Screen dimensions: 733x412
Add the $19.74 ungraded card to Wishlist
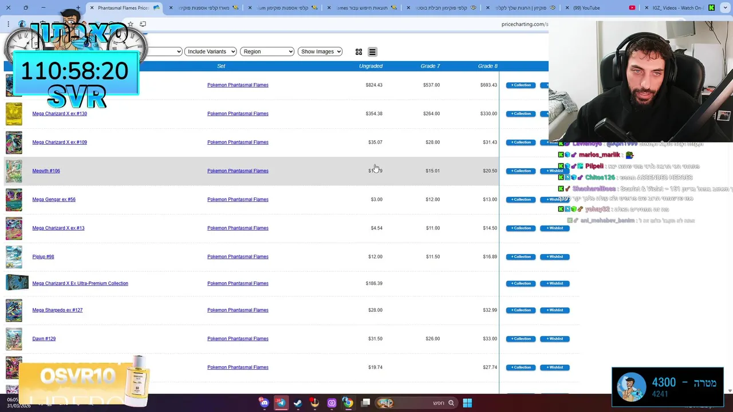pos(554,367)
